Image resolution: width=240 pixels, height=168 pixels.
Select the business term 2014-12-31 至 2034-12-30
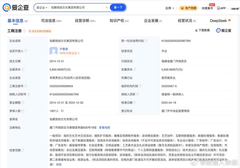[66, 103]
